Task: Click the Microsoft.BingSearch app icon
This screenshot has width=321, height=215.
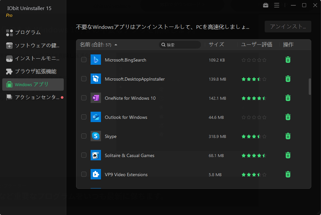Action: (x=95, y=60)
